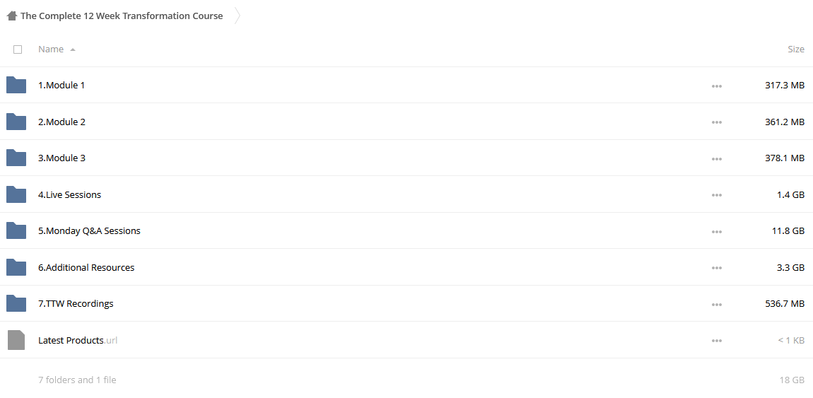This screenshot has width=813, height=398.
Task: Click the home icon in the breadcrumb
Action: (11, 16)
